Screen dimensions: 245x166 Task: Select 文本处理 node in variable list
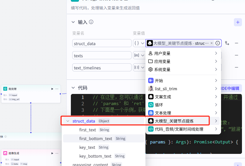[183, 113]
